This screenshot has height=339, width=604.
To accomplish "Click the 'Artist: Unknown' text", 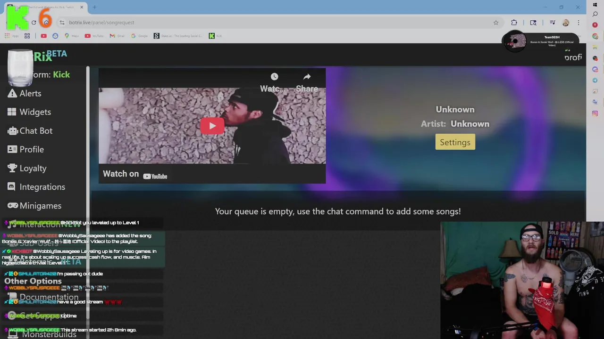I will point(455,124).
